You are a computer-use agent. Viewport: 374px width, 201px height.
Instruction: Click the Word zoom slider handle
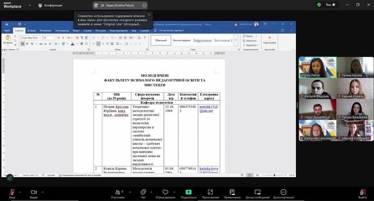point(274,175)
